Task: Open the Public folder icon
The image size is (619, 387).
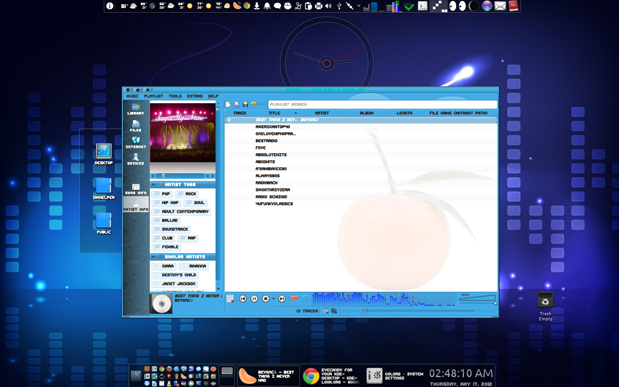Action: pos(104,223)
